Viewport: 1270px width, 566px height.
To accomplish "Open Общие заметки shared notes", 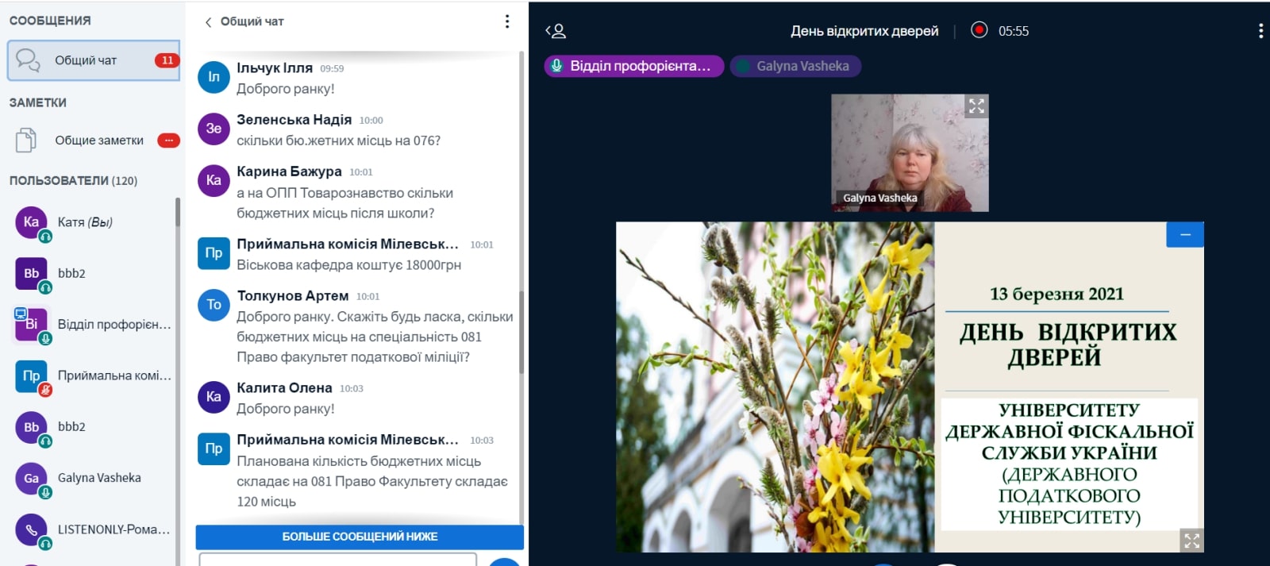I will tap(94, 141).
